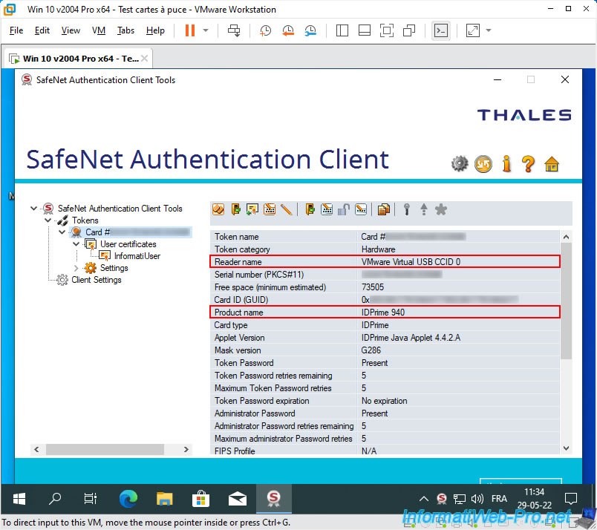Enter full screen mode icon in VMware toolbar
The height and width of the screenshot is (530, 597).
tap(386, 30)
